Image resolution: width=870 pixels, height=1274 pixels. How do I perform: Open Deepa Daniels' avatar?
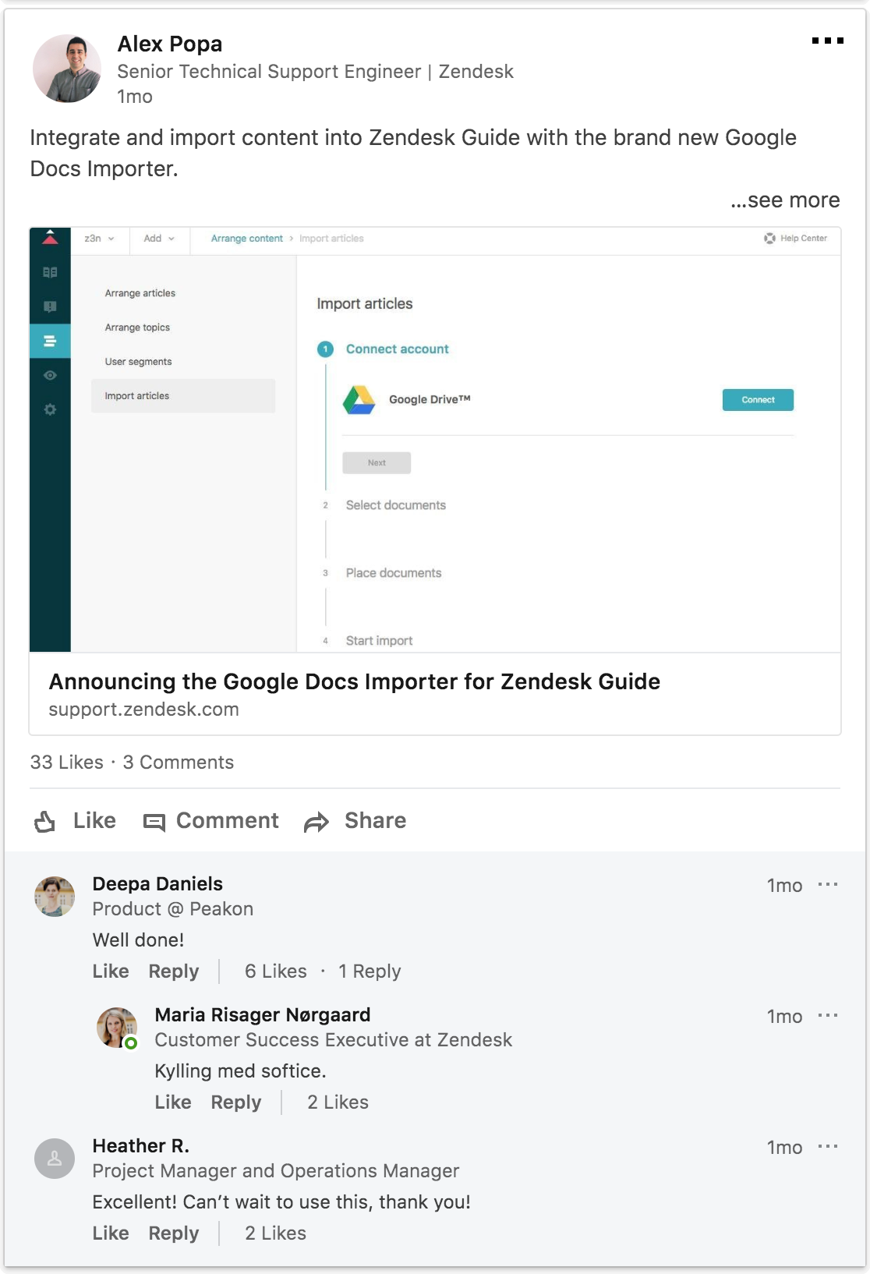[x=55, y=896]
